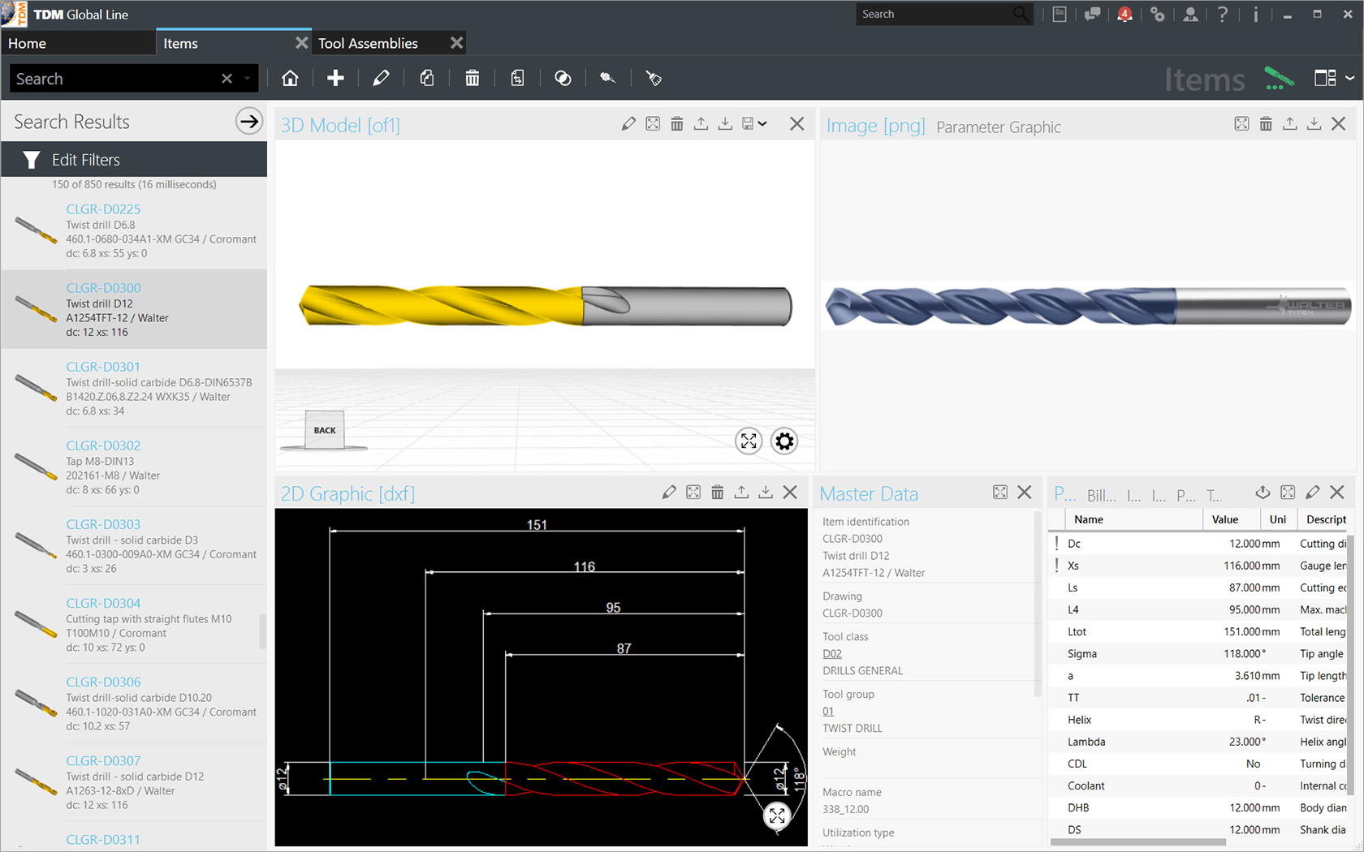The width and height of the screenshot is (1364, 852).
Task: Open 3D viewer settings gear
Action: (784, 441)
